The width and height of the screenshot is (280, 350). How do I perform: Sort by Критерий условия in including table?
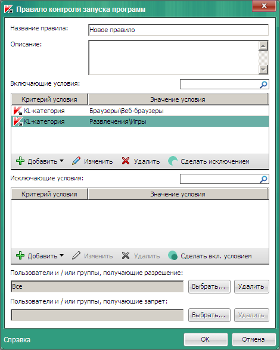[49, 99]
